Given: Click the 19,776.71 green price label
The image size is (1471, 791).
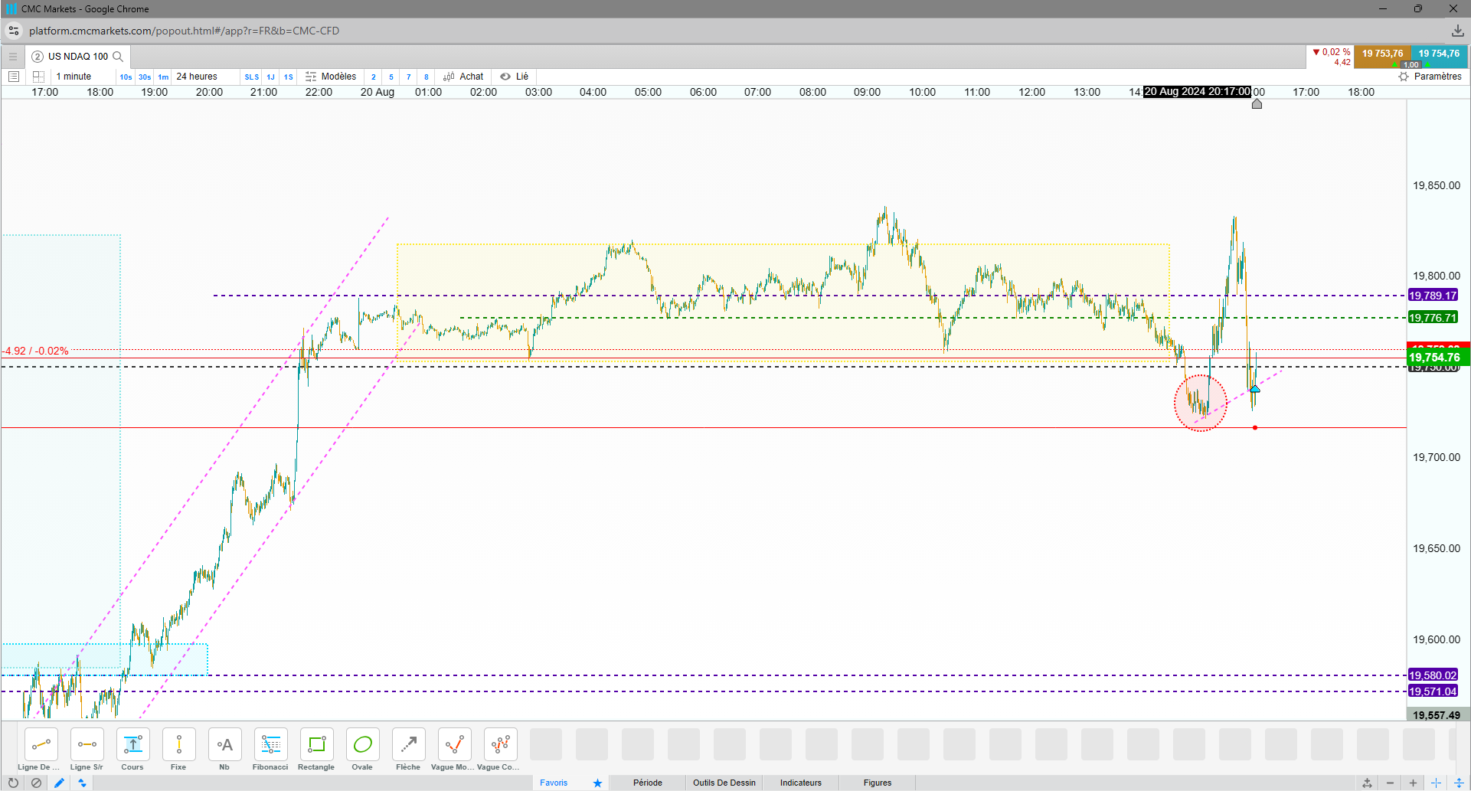Looking at the screenshot, I should 1433,318.
